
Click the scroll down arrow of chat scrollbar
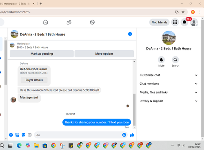click(134, 127)
